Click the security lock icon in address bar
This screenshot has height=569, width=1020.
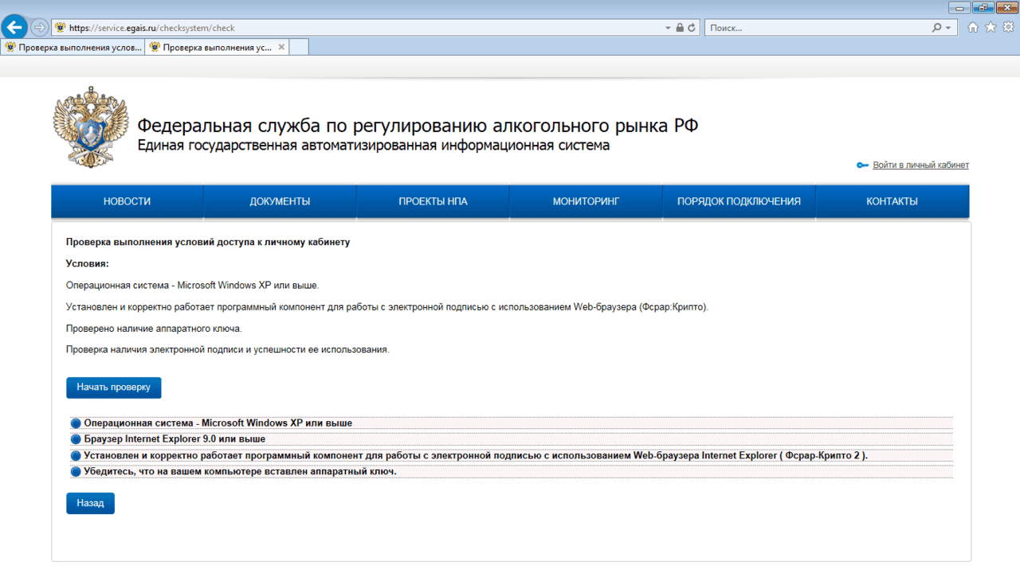pos(680,28)
